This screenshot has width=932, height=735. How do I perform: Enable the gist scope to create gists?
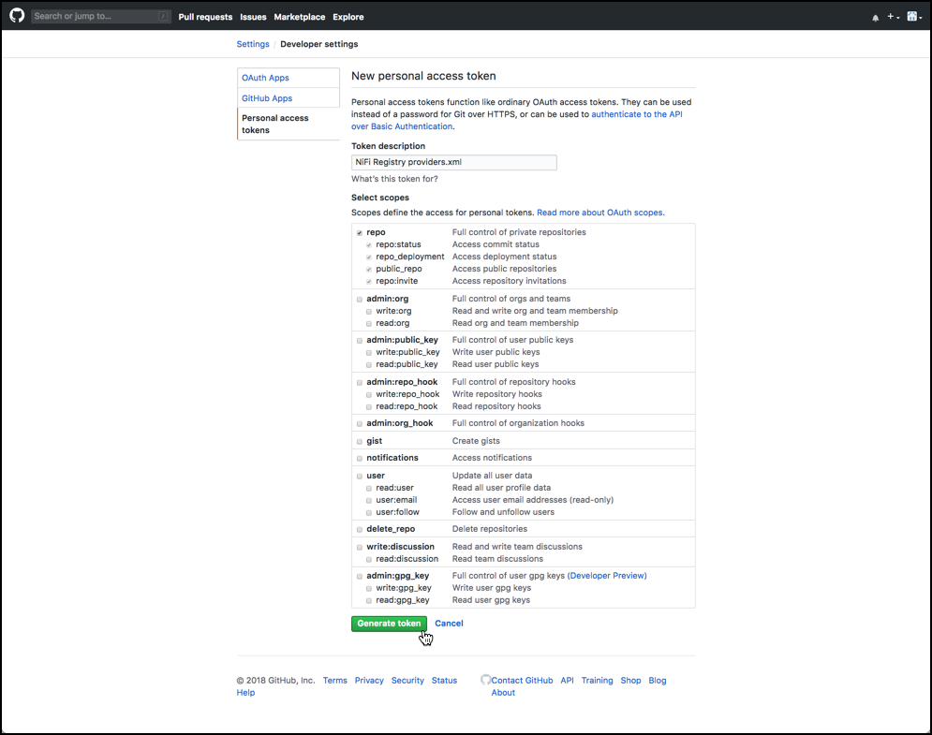(359, 440)
